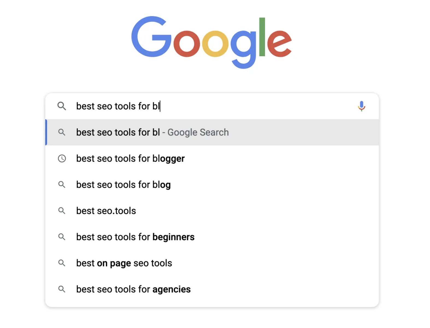Click the voice search microphone icon
This screenshot has width=430, height=328.
pyautogui.click(x=361, y=106)
